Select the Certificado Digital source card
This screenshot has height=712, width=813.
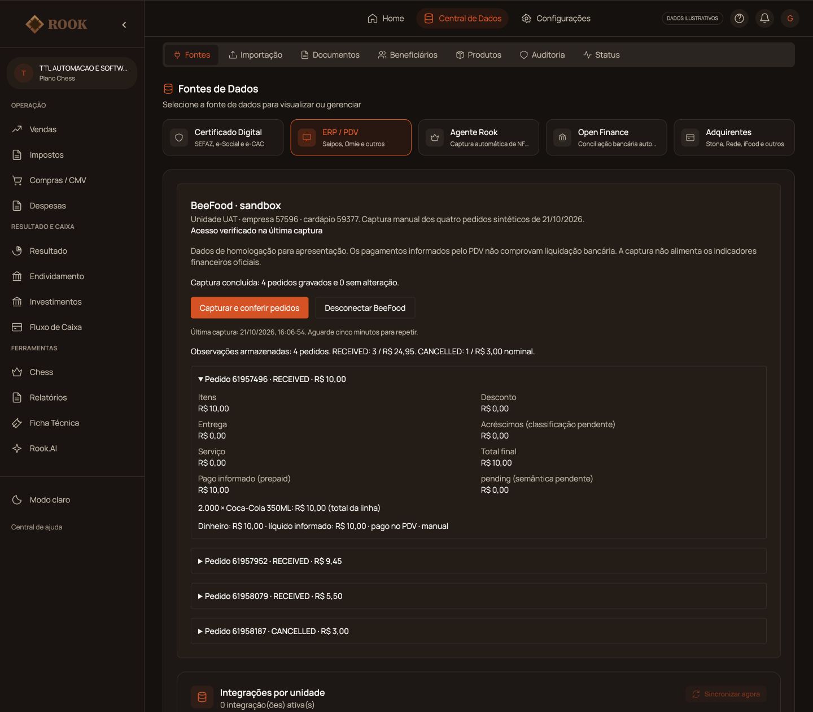223,137
